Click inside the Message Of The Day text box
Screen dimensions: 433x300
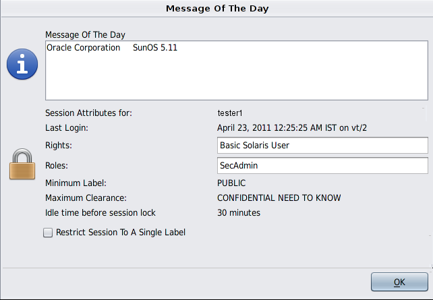click(237, 70)
